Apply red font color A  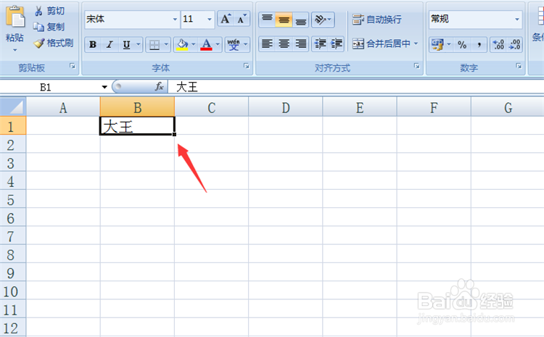[207, 44]
